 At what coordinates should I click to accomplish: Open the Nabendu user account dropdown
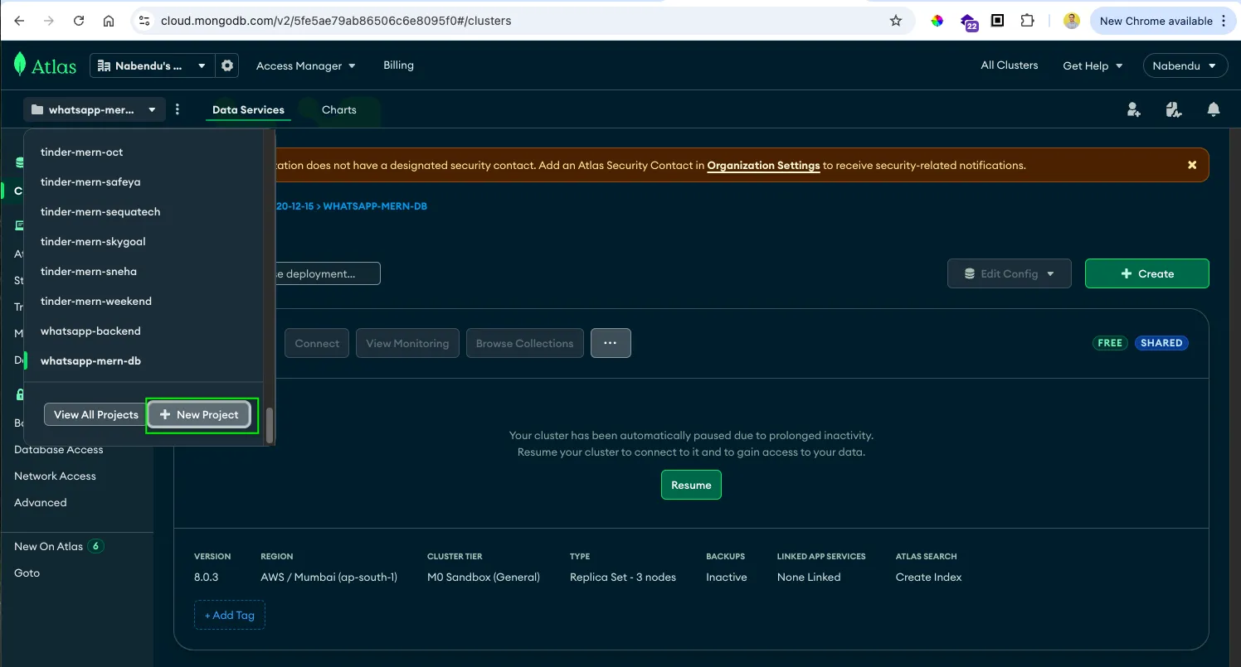[x=1185, y=65]
